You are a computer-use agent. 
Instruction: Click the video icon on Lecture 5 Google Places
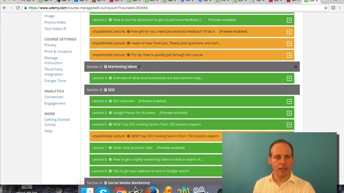110,113
